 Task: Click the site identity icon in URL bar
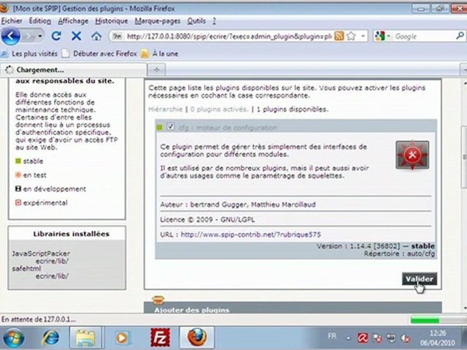[x=118, y=36]
